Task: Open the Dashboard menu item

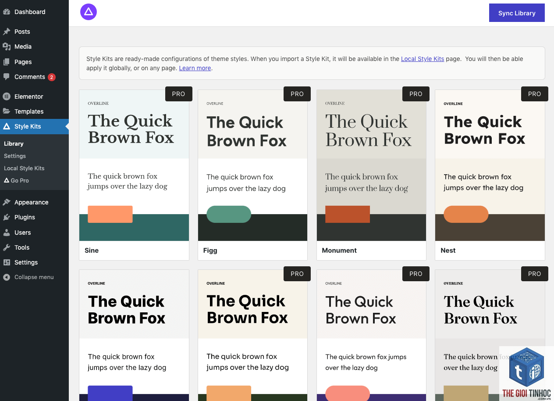Action: [34, 12]
